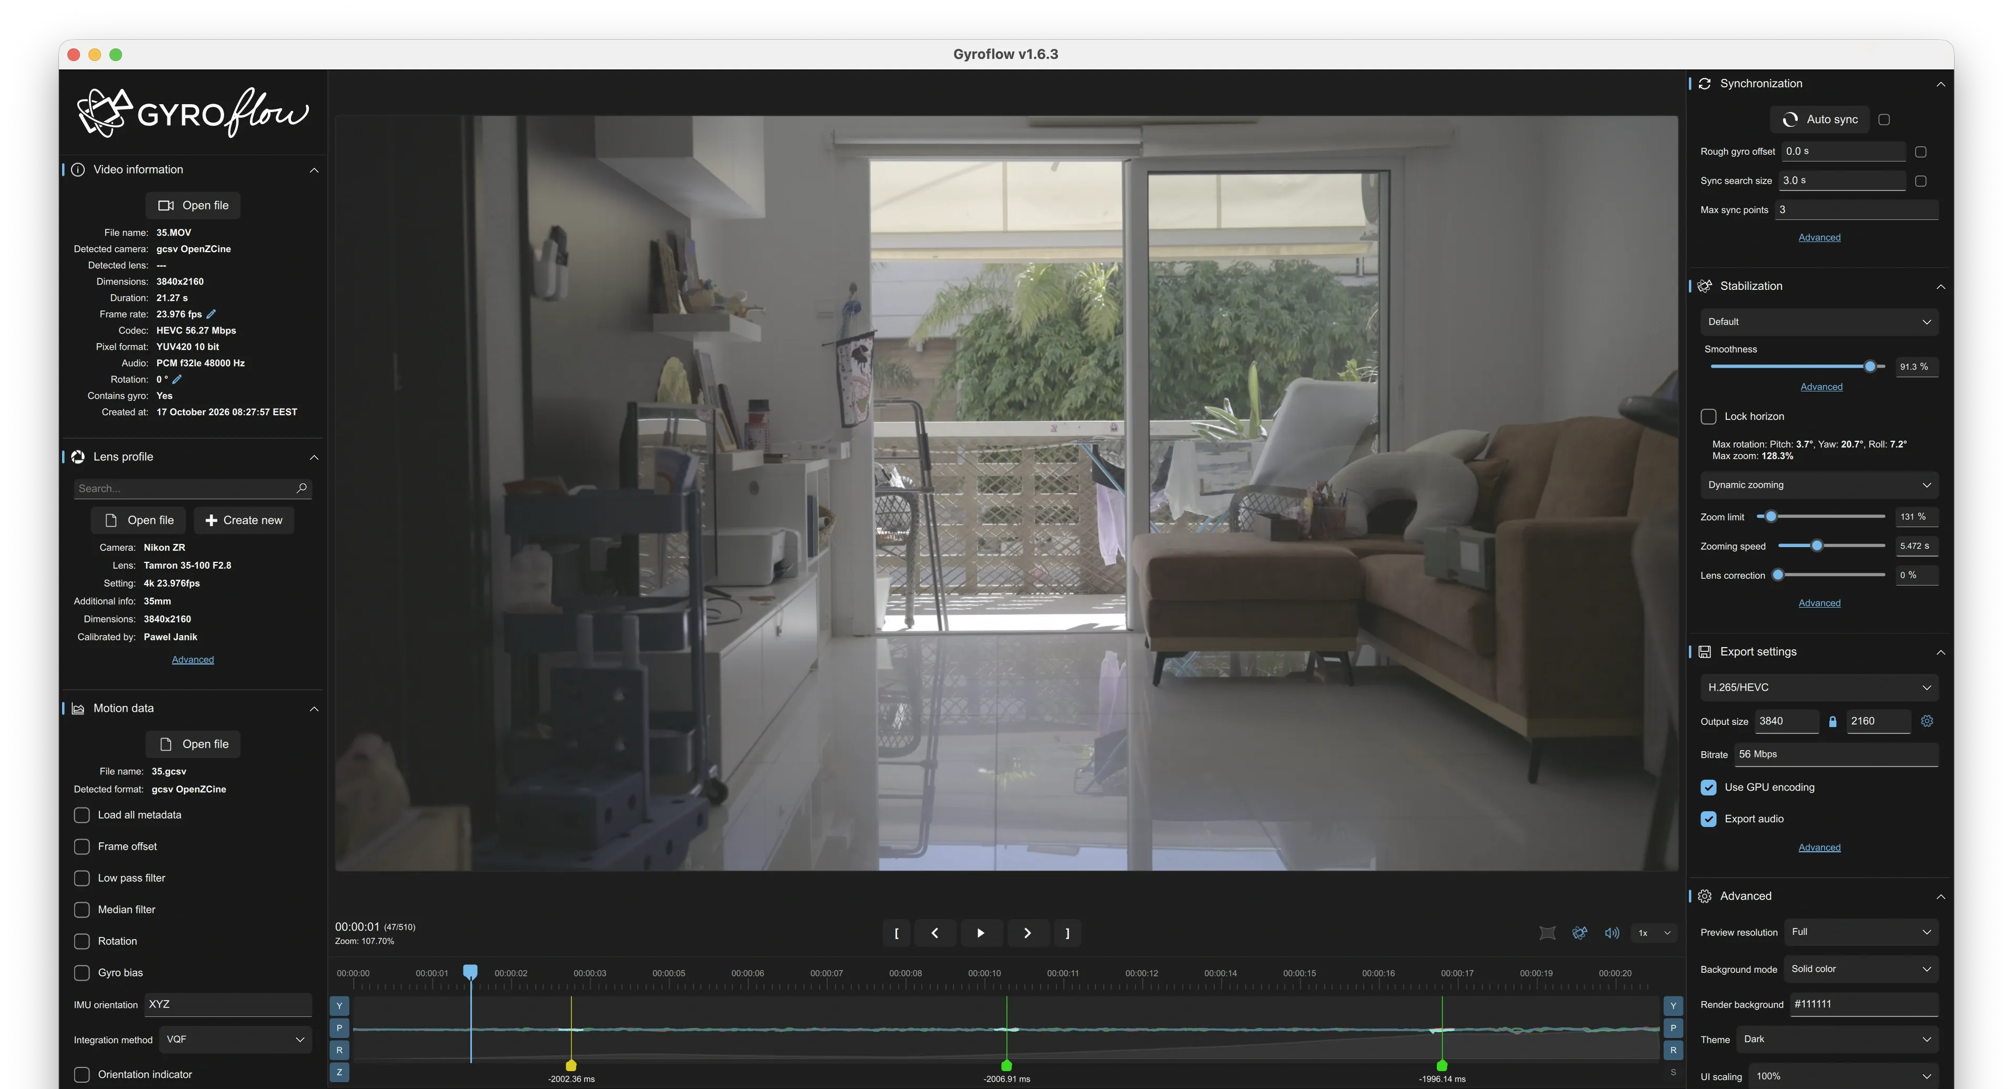Viewport: 2013px width, 1089px height.
Task: Adjust the Zooming speed slider handle
Action: pos(1817,546)
